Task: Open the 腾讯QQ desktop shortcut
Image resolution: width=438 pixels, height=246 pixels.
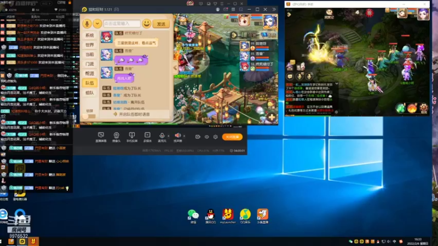Action: tap(210, 216)
